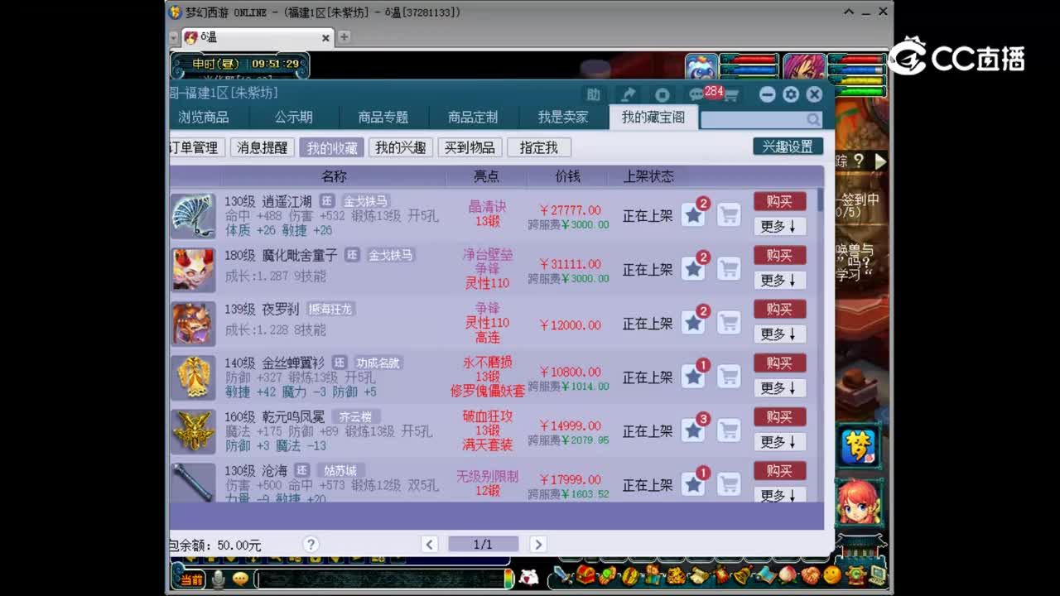1060x596 pixels.
Task: Click 购买 for 乾元鸣凤冕
Action: coord(779,416)
